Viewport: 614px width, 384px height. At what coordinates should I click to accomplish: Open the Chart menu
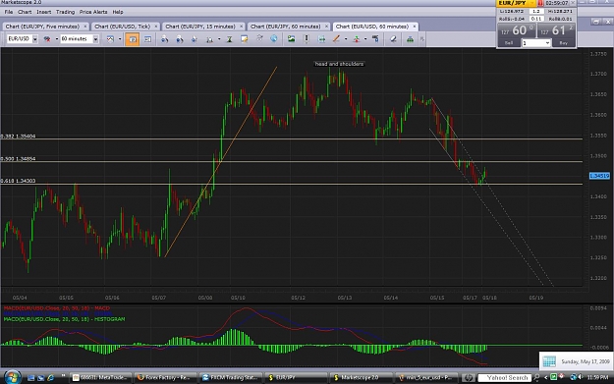click(25, 12)
